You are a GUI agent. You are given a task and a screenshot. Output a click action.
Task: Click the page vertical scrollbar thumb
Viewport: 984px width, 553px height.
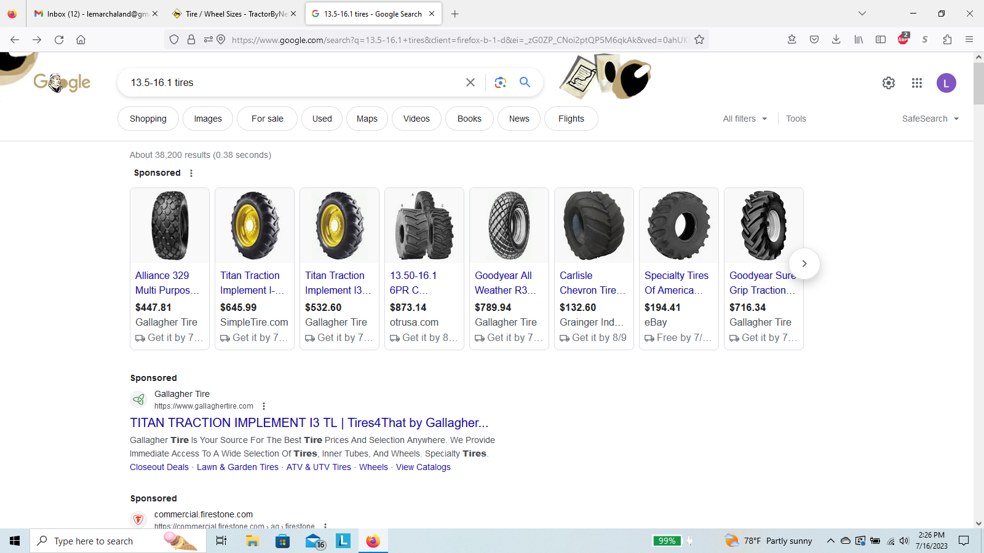coord(978,84)
